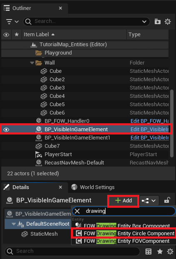
Task: Click the Add component button
Action: tap(123, 201)
